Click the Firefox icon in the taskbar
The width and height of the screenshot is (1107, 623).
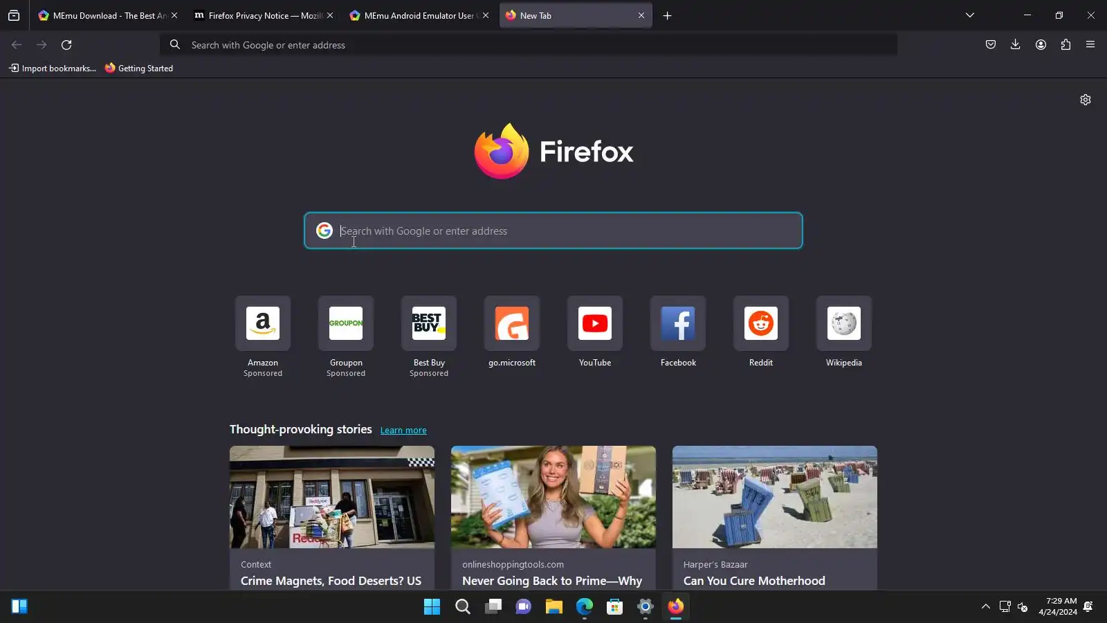click(x=676, y=607)
